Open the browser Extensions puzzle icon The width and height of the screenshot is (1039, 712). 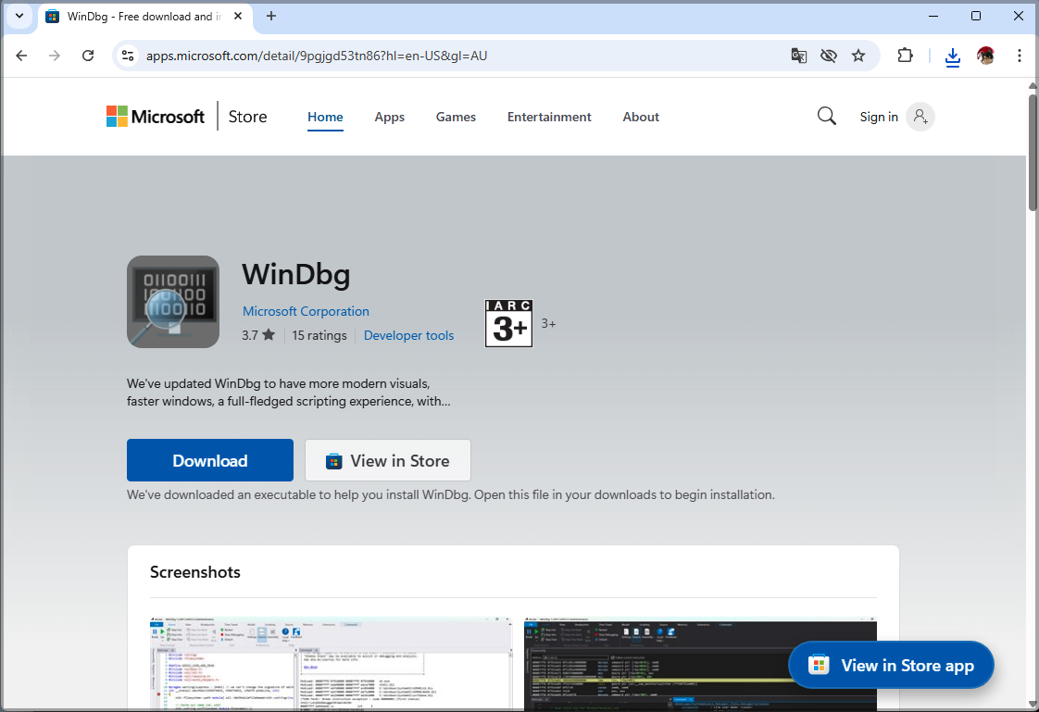(x=905, y=56)
